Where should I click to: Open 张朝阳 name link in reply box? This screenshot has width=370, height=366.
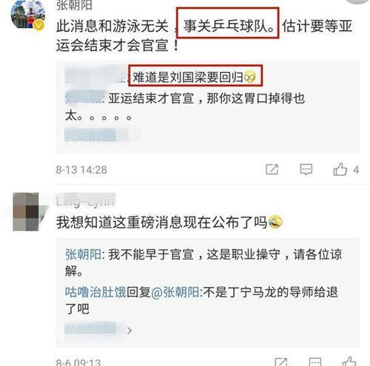[x=83, y=254]
